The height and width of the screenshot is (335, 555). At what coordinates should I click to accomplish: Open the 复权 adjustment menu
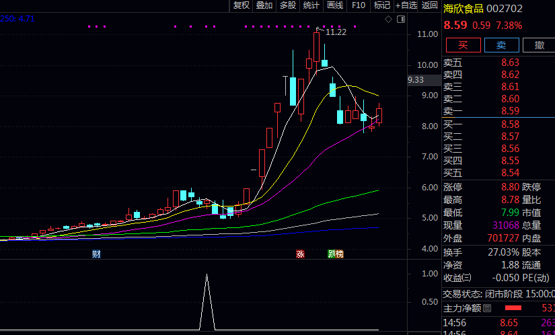click(241, 5)
